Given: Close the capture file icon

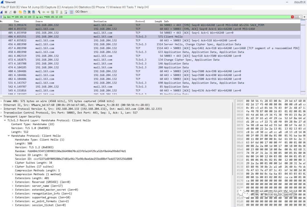Looking at the screenshot, I should tap(29, 12).
